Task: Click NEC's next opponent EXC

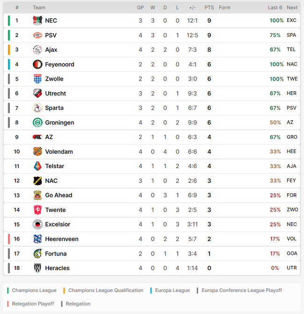Action: coord(291,21)
